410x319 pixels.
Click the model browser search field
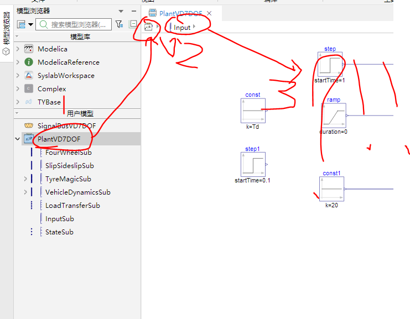tap(74, 24)
